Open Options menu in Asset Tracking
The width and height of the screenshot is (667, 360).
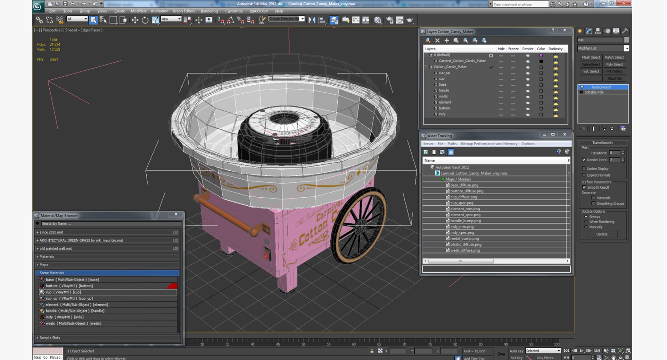(528, 144)
